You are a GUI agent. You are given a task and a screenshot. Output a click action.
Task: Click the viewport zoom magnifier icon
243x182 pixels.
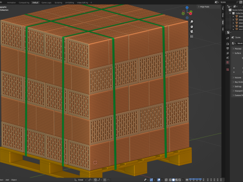[192, 22]
